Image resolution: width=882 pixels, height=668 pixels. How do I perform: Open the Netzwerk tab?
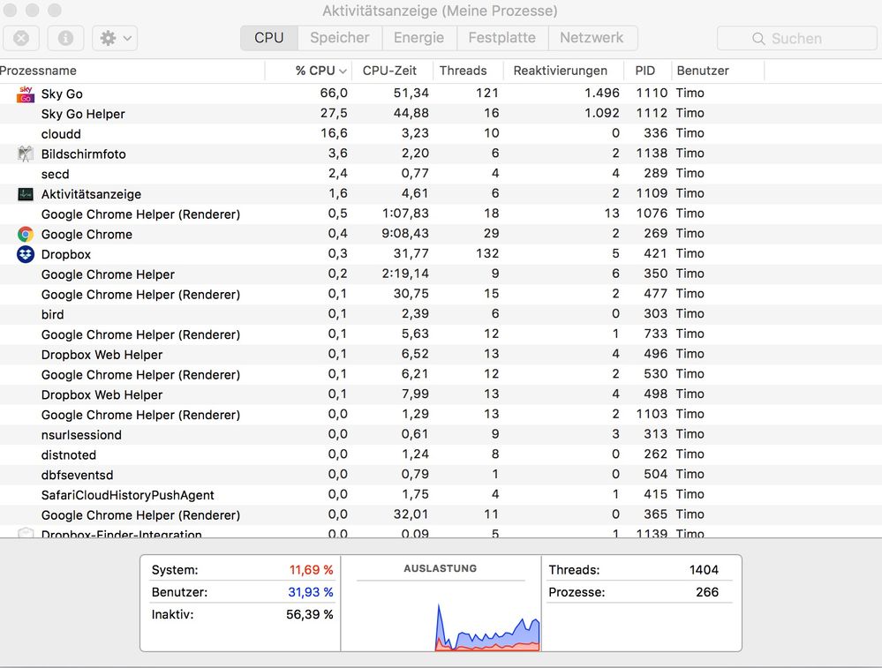point(592,38)
